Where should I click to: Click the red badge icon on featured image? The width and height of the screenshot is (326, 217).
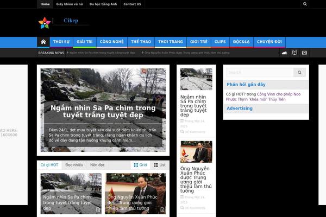tap(144, 71)
